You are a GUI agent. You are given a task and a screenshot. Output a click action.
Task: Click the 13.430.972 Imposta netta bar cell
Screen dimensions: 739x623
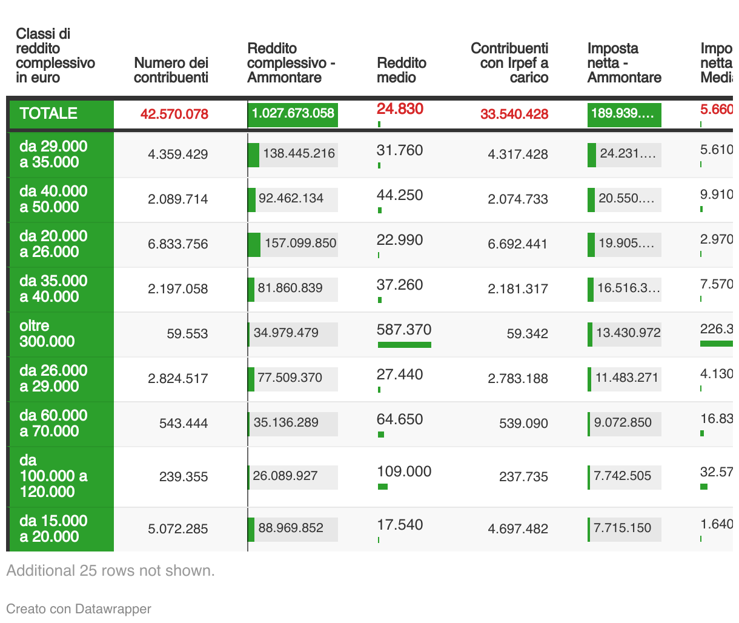[624, 334]
